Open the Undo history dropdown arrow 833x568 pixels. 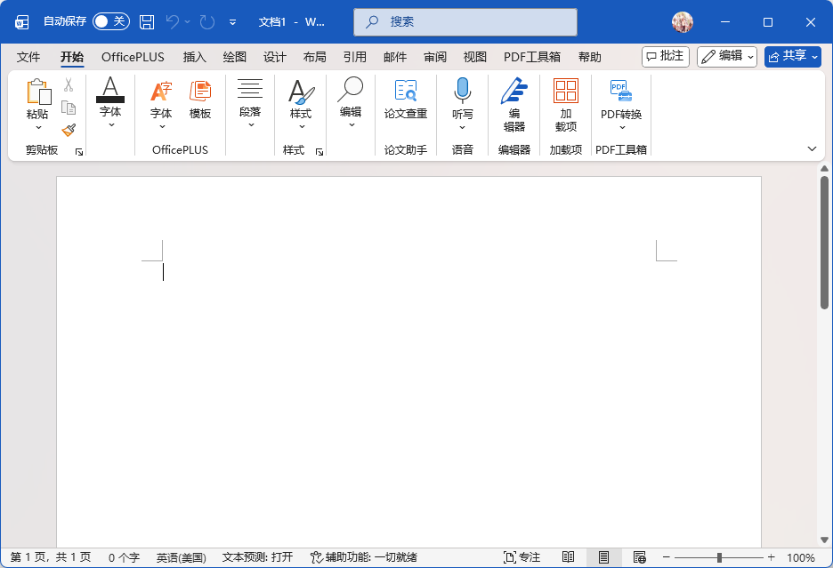coord(188,21)
